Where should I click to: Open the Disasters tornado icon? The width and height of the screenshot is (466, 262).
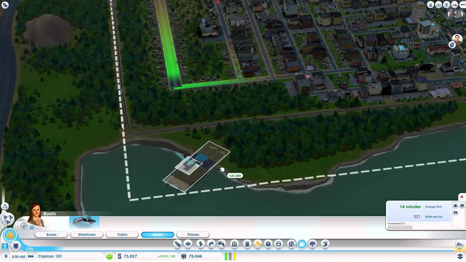pyautogui.click(x=325, y=244)
